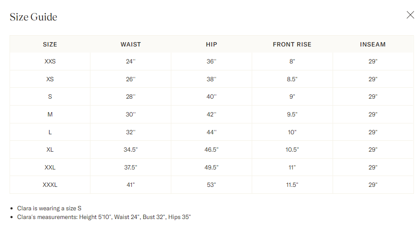The height and width of the screenshot is (239, 420).
Task: Click the SIZE column header
Action: click(50, 44)
